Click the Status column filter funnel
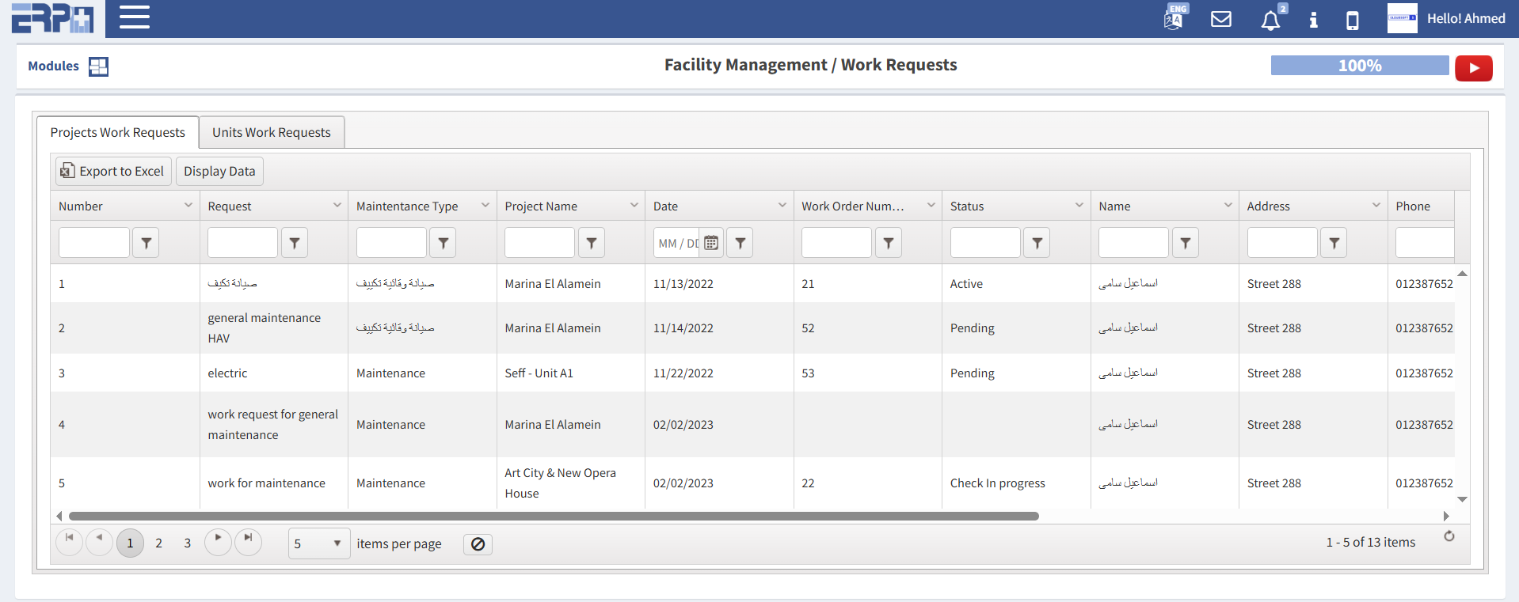The image size is (1519, 602). (1037, 243)
